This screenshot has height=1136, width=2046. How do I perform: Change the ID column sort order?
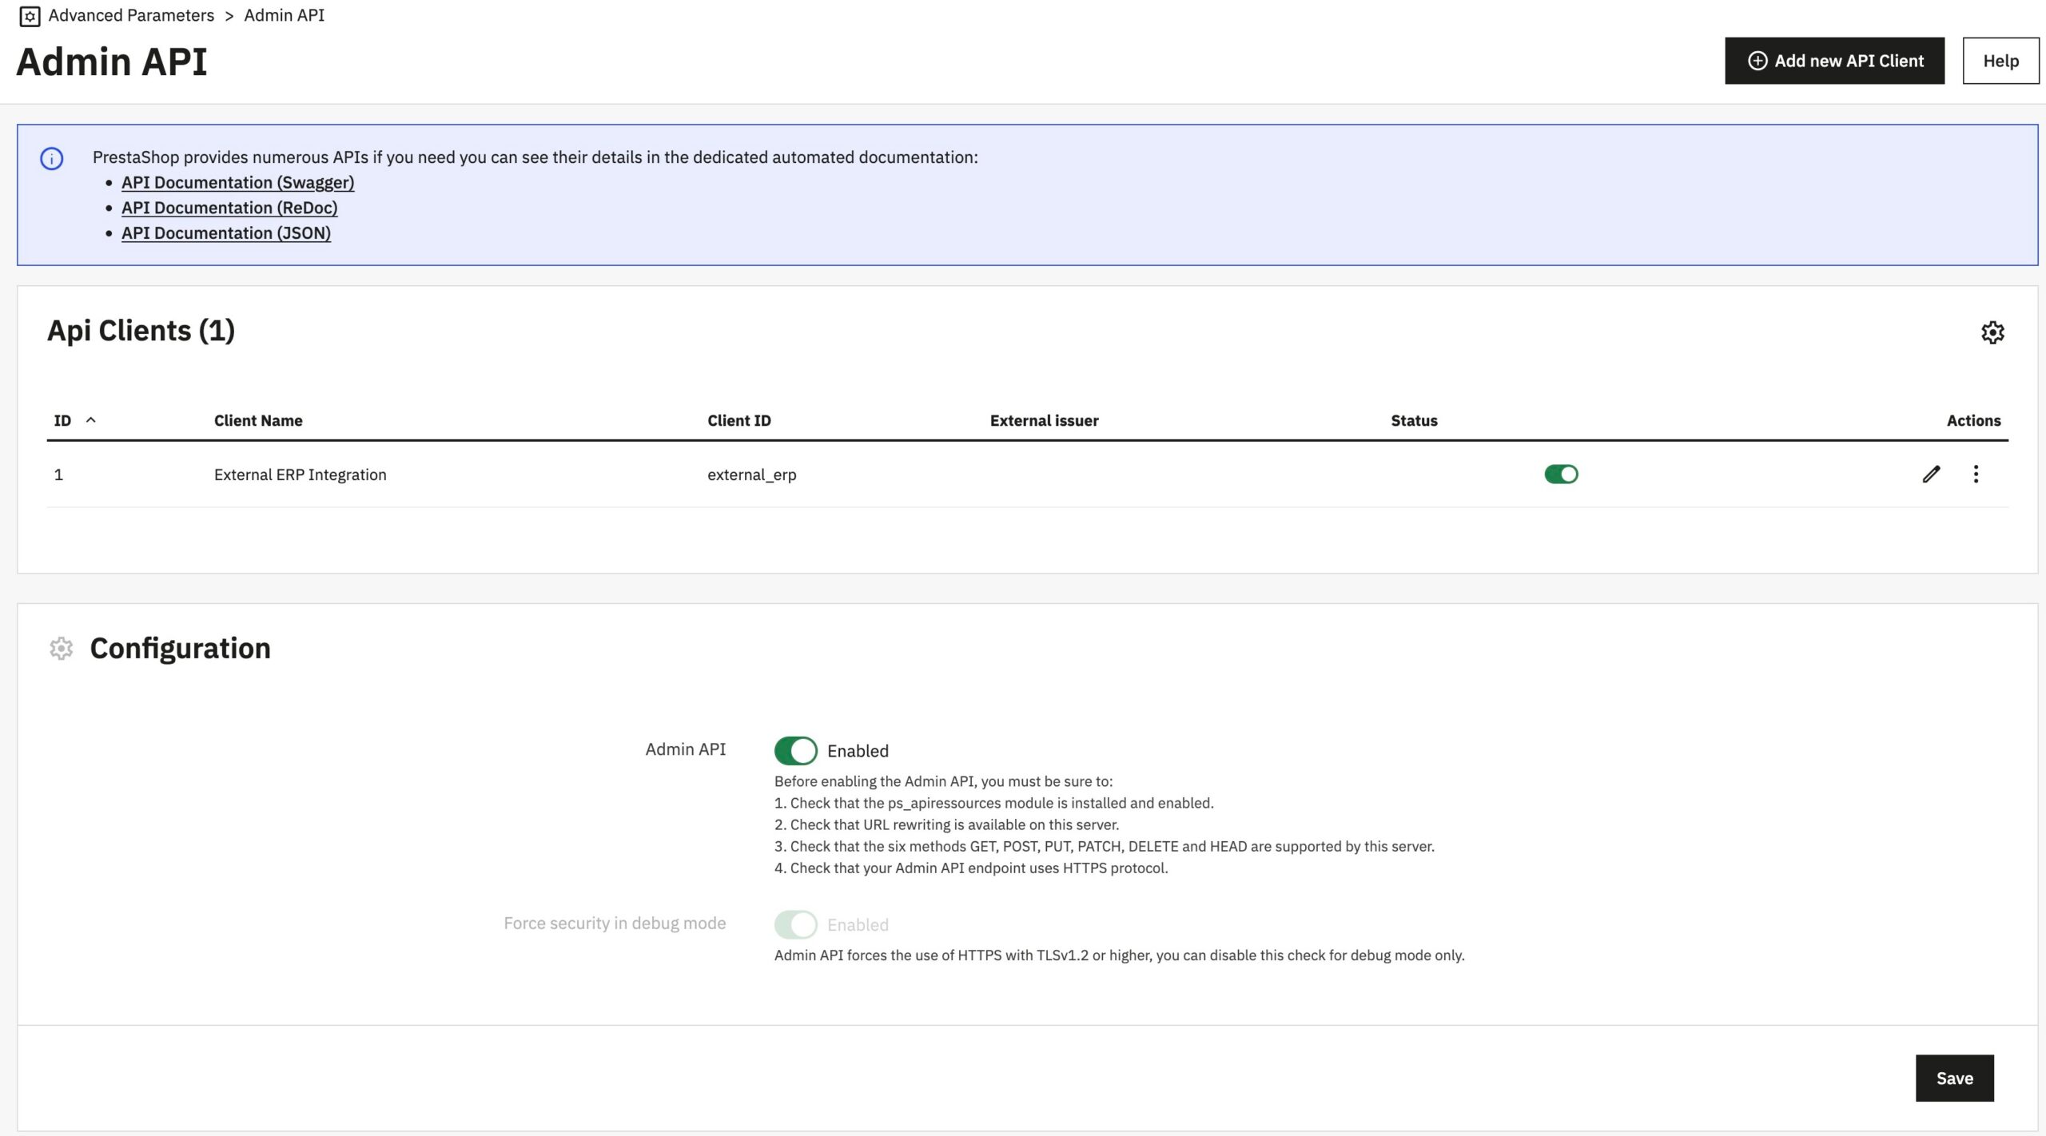(90, 419)
